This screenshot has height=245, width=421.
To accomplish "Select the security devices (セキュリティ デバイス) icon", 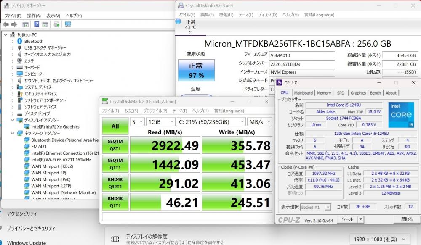I will click(x=20, y=94).
